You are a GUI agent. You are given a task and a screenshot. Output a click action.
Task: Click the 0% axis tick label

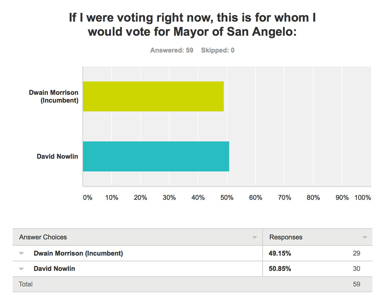click(87, 198)
